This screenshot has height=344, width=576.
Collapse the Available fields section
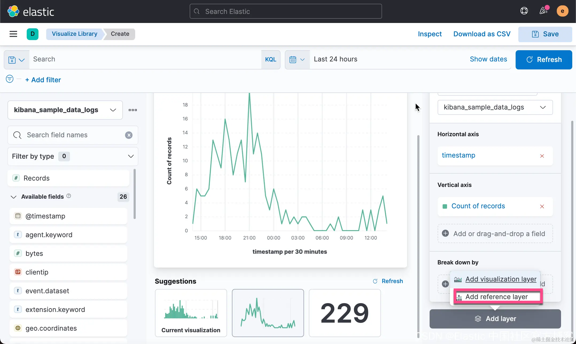coord(13,197)
